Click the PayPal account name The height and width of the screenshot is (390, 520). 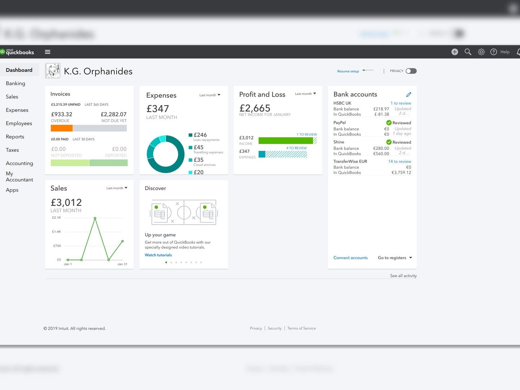point(339,123)
